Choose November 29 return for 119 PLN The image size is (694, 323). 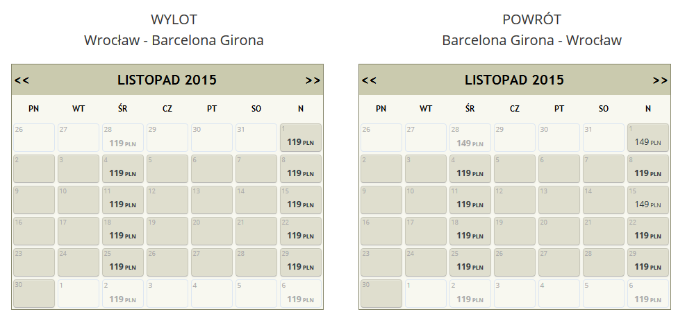[648, 262]
